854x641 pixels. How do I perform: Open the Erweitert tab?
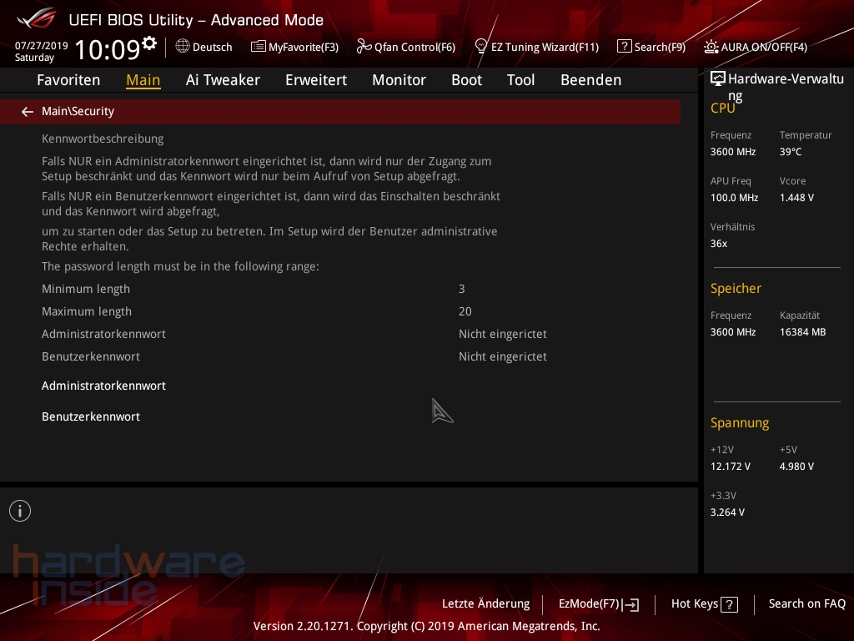pyautogui.click(x=316, y=80)
